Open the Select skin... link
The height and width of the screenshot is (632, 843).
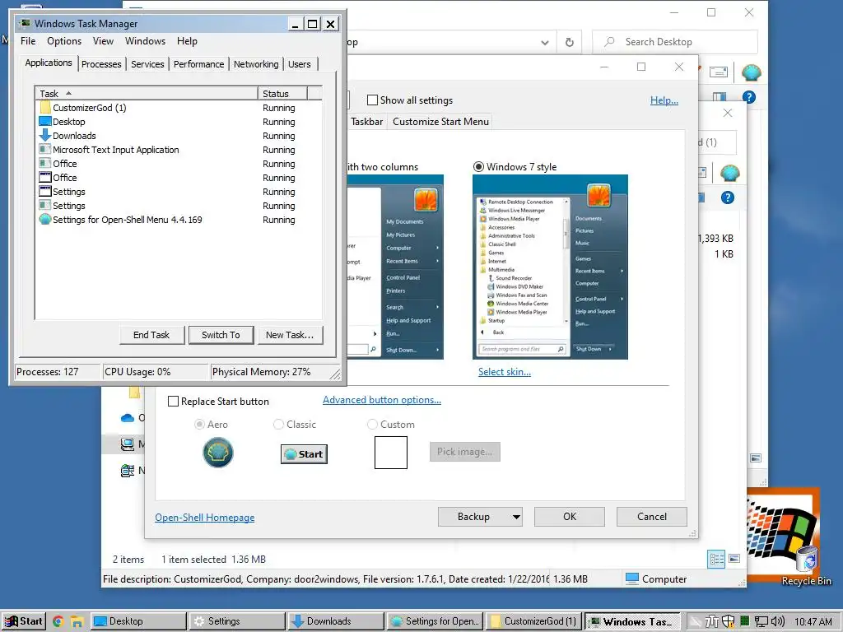tap(505, 372)
